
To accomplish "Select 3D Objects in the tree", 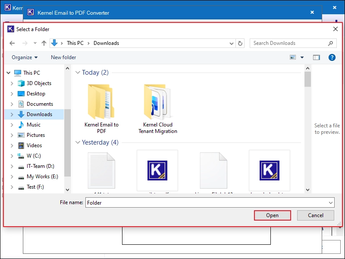I will (x=39, y=83).
